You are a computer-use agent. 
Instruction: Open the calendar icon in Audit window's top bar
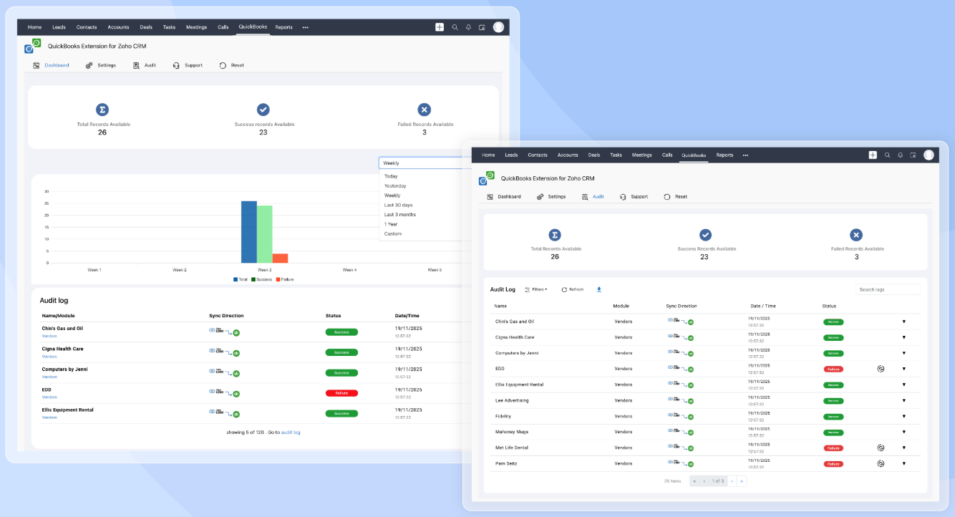pyautogui.click(x=913, y=155)
